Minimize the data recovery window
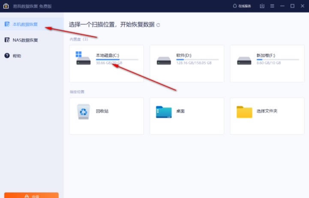 (282, 6)
